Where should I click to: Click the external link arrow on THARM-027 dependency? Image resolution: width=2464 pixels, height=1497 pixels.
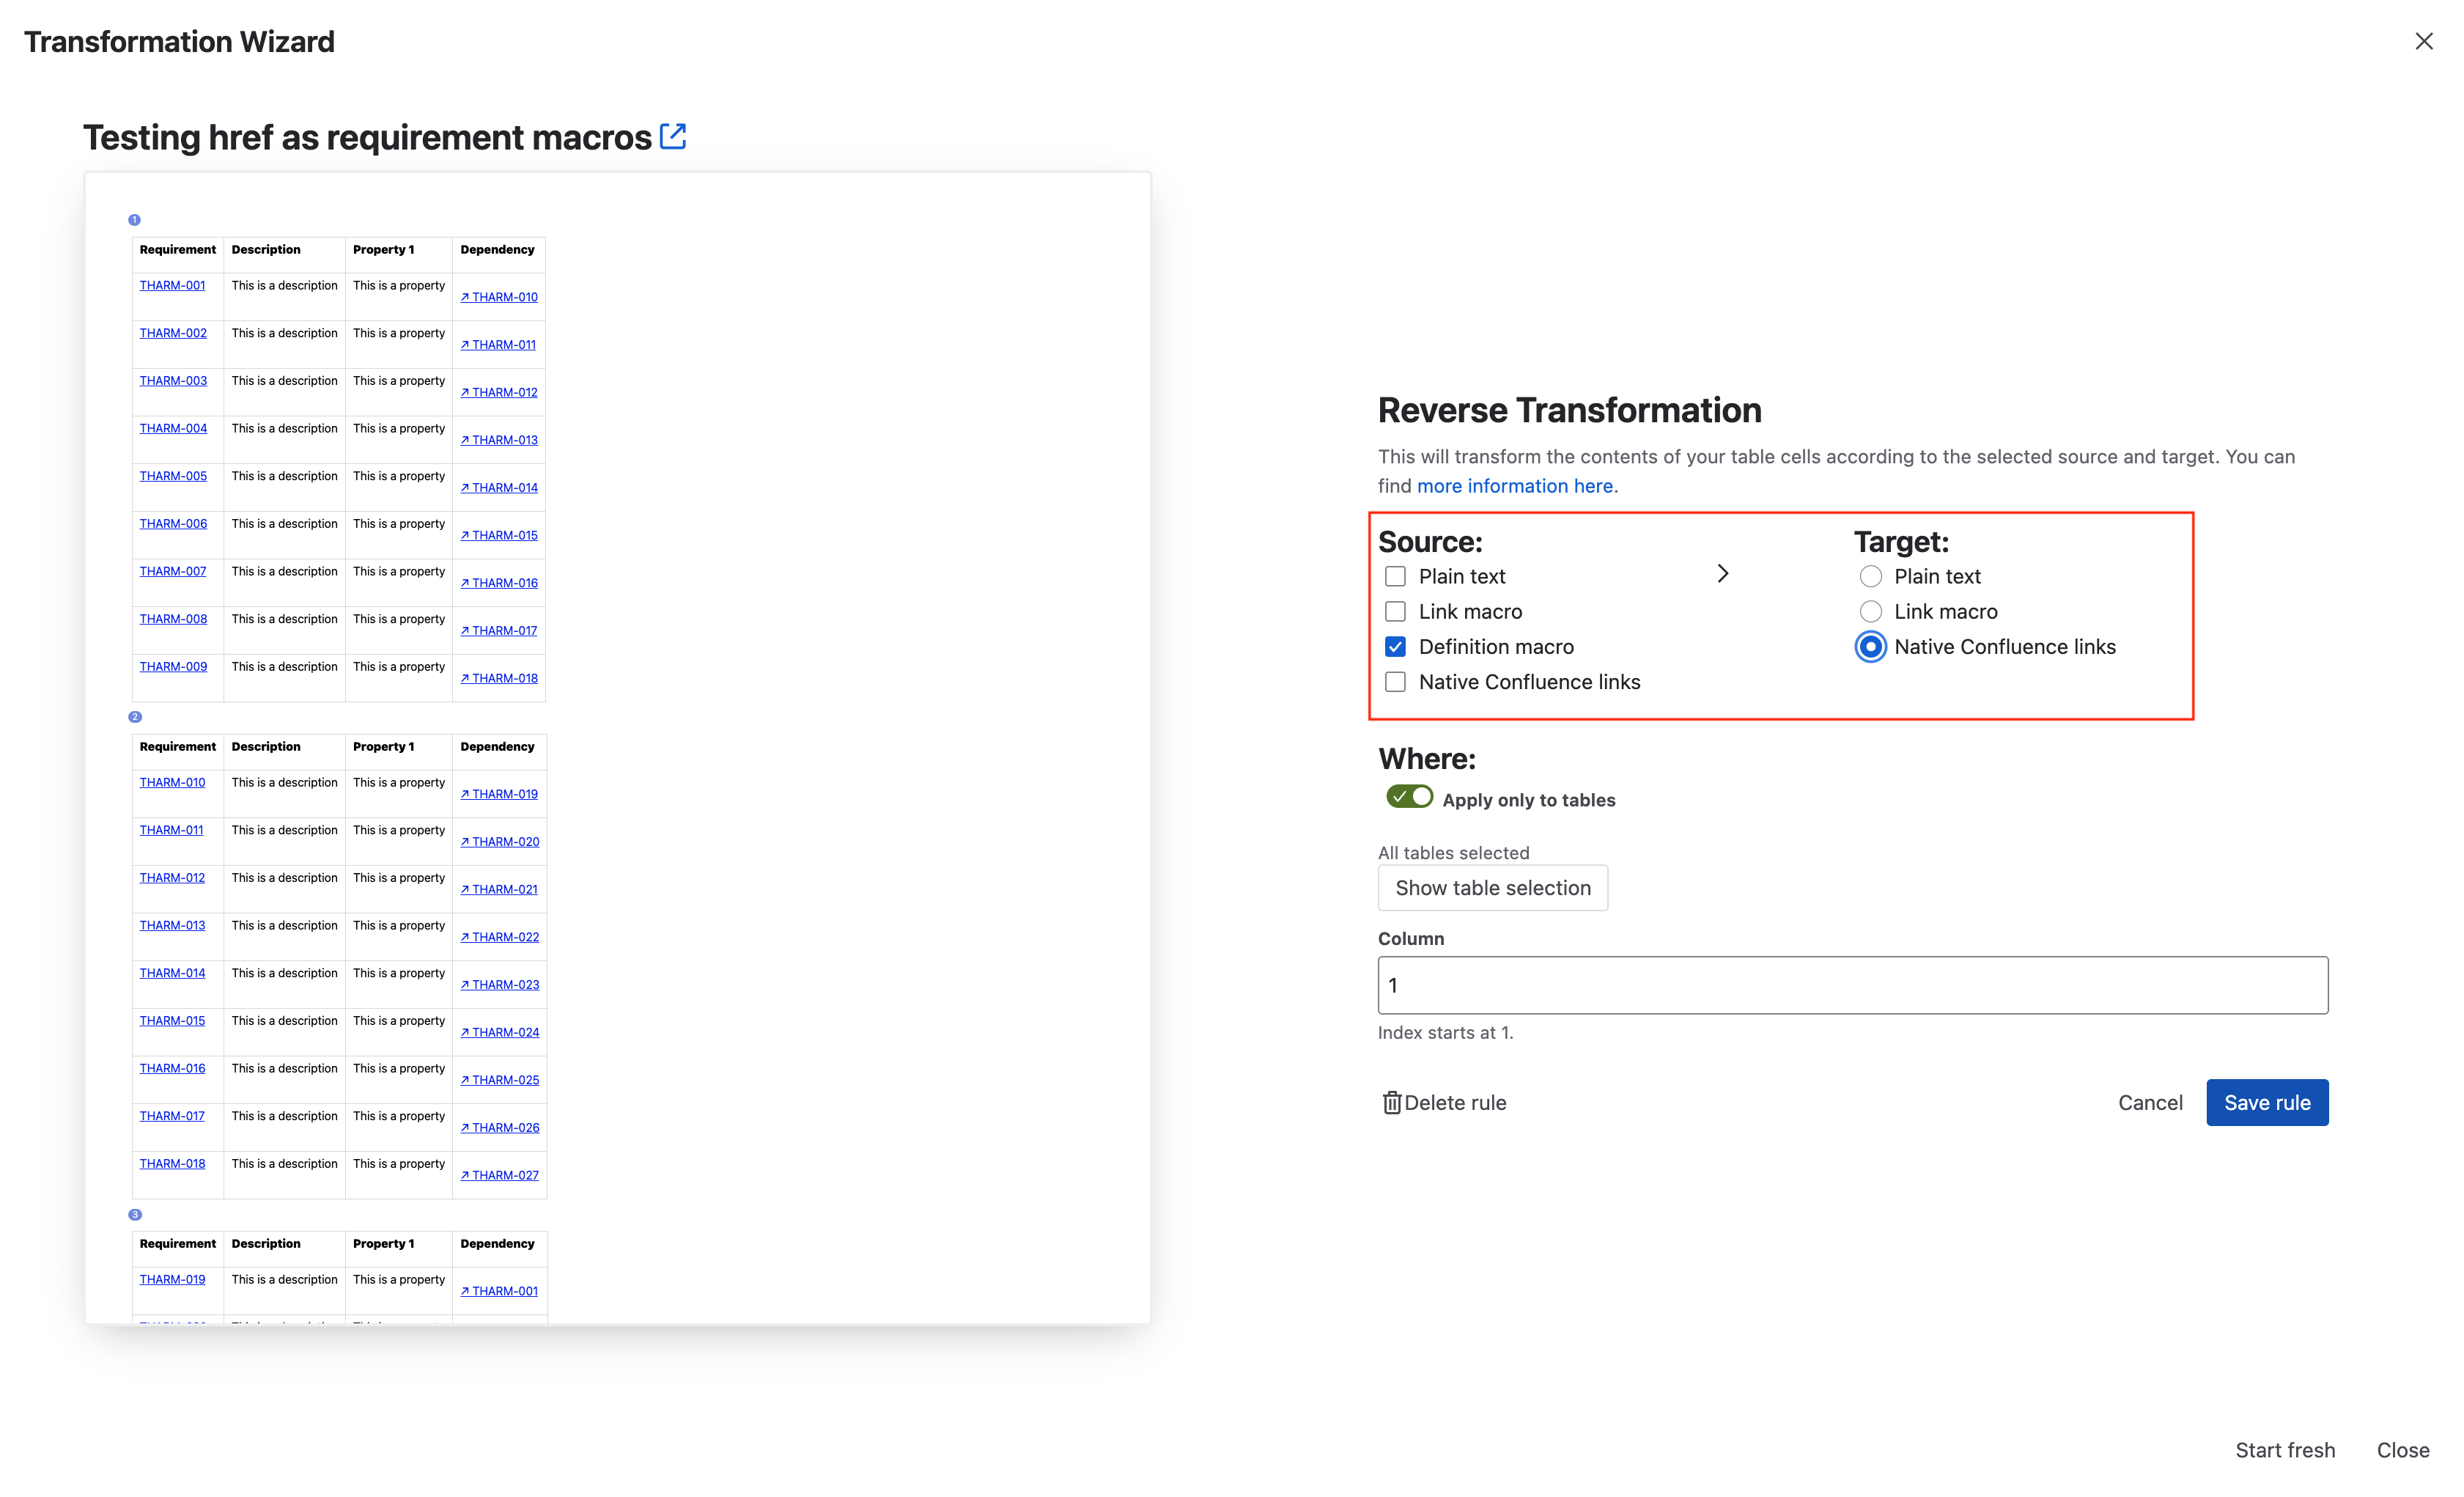pyautogui.click(x=466, y=1175)
